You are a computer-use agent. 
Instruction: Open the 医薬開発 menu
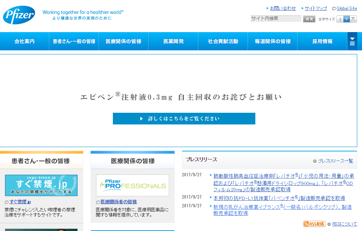point(174,41)
